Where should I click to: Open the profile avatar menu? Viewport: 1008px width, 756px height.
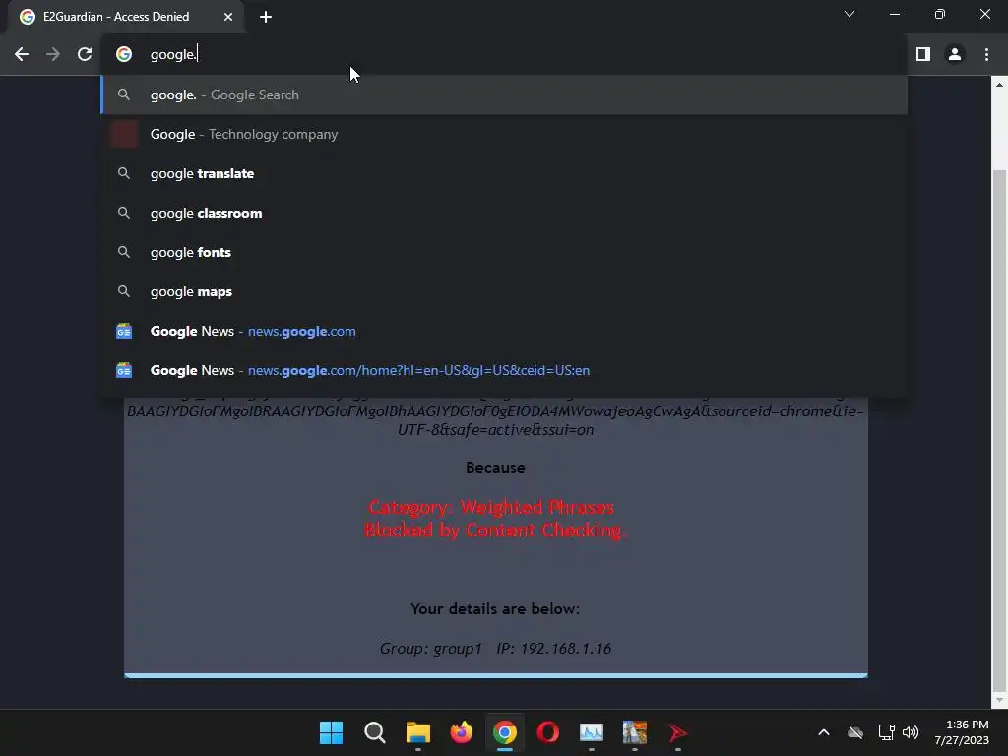955,55
